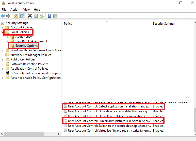Click policy icon beside Switch to secure desktop

pyautogui.click(x=66, y=126)
